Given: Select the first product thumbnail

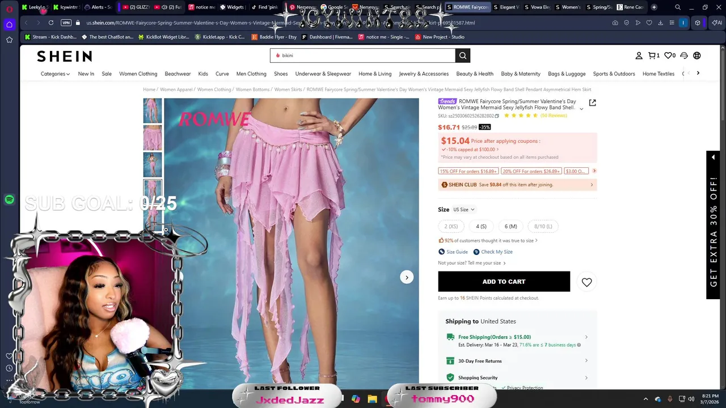Looking at the screenshot, I should 152,110.
